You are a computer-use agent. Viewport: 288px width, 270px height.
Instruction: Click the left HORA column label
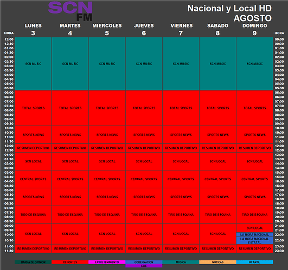click(9, 33)
